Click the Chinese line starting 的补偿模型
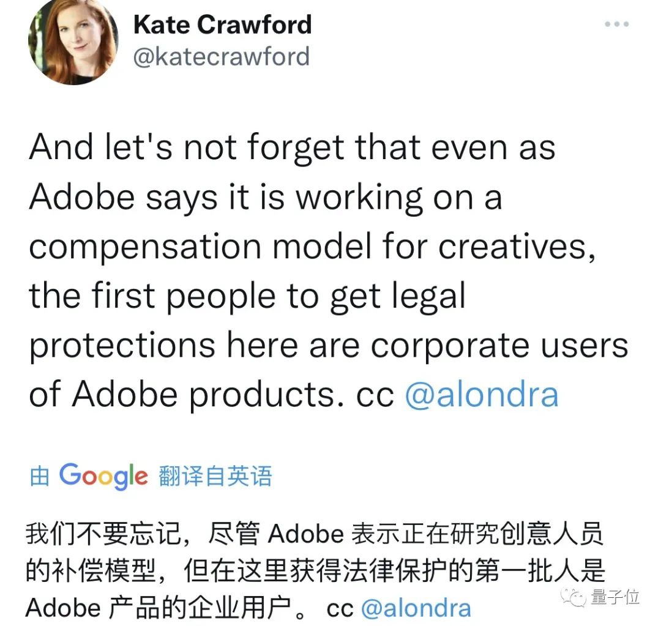The width and height of the screenshot is (661, 626). pyautogui.click(x=315, y=571)
